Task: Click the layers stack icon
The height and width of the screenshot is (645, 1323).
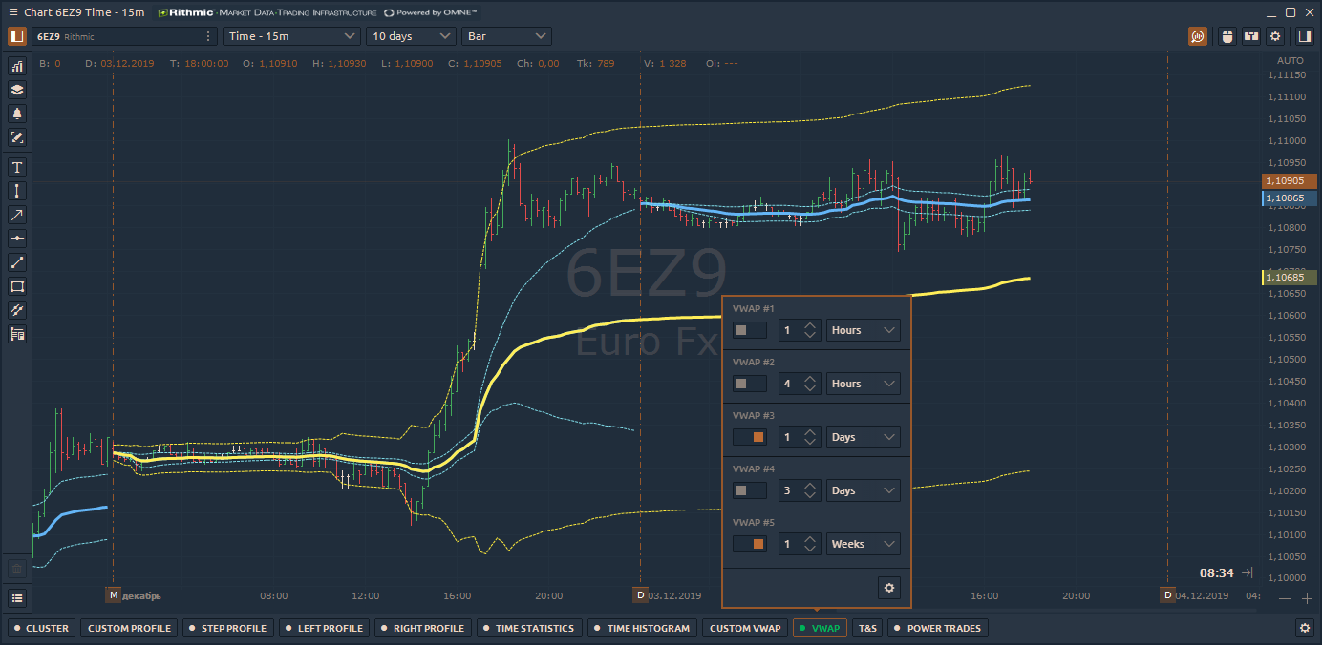Action: (17, 90)
